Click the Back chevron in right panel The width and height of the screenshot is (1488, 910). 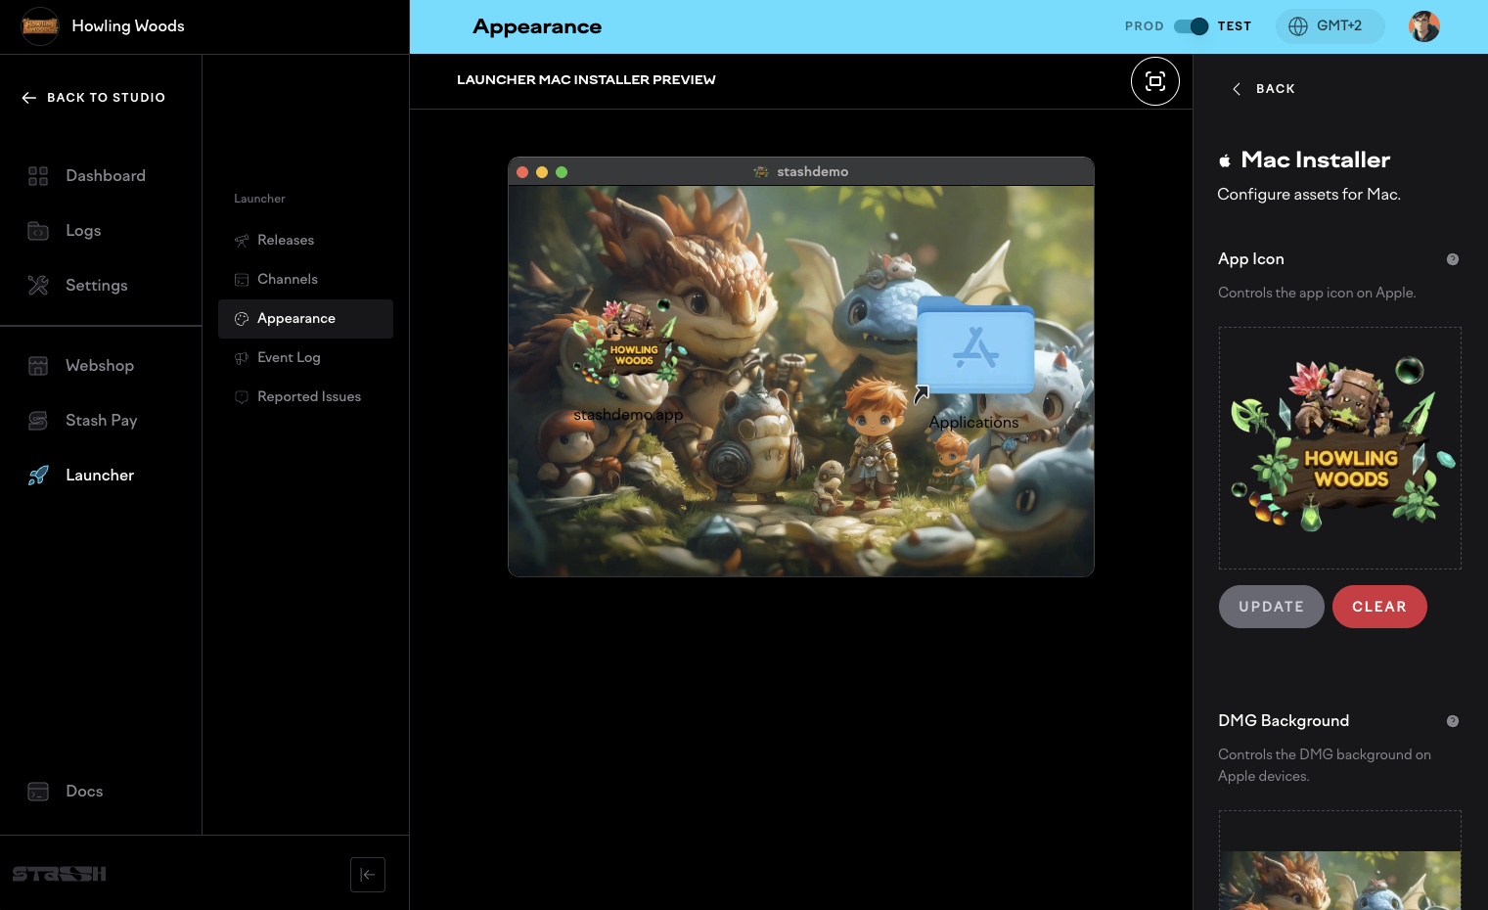[x=1237, y=89]
